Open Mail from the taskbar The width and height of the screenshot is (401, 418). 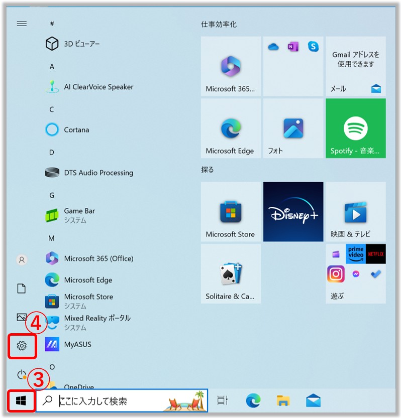click(x=313, y=400)
